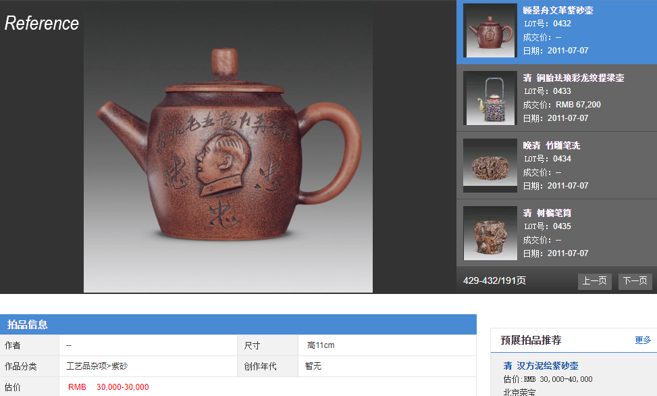Click the title 顾景舟文革紫砂壶
The image size is (657, 396).
point(558,10)
